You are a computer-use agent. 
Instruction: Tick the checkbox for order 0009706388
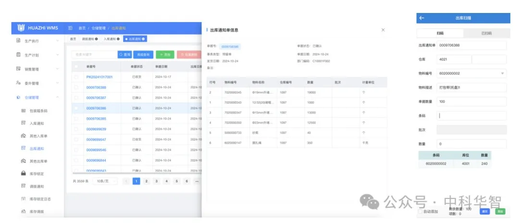pos(76,87)
